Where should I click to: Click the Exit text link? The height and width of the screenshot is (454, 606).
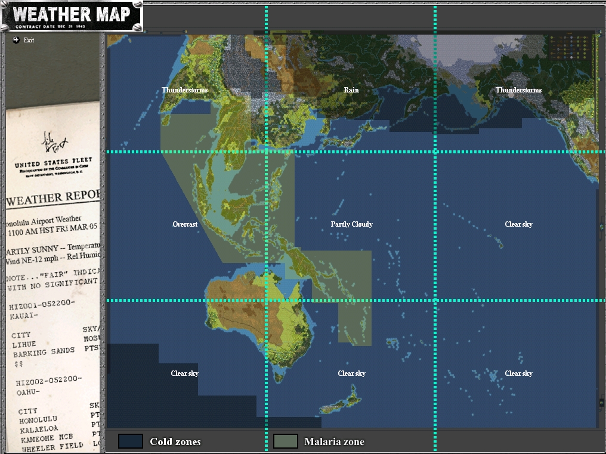pyautogui.click(x=29, y=40)
